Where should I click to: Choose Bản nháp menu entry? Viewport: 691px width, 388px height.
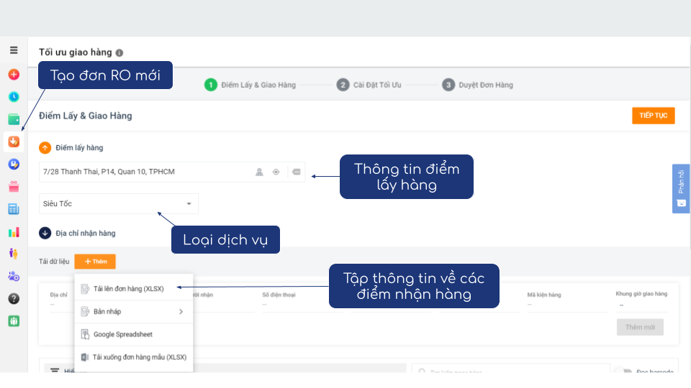click(x=134, y=311)
